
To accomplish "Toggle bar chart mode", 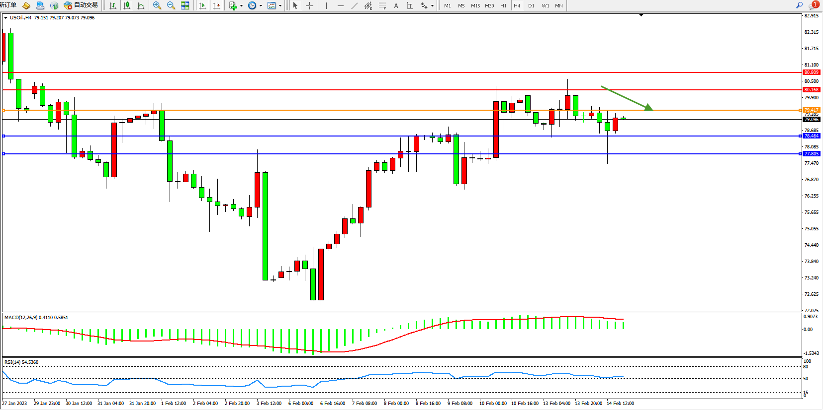I will click(x=113, y=5).
